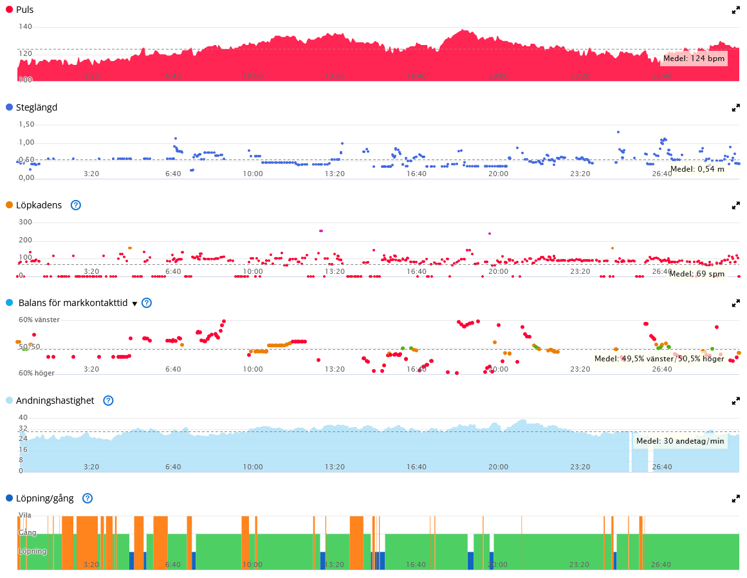747x578 pixels.
Task: Expand the Puls chart to fullscreen
Action: (x=735, y=10)
